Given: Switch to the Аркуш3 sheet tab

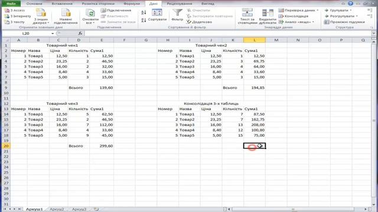Looking at the screenshot, I should 79,209.
